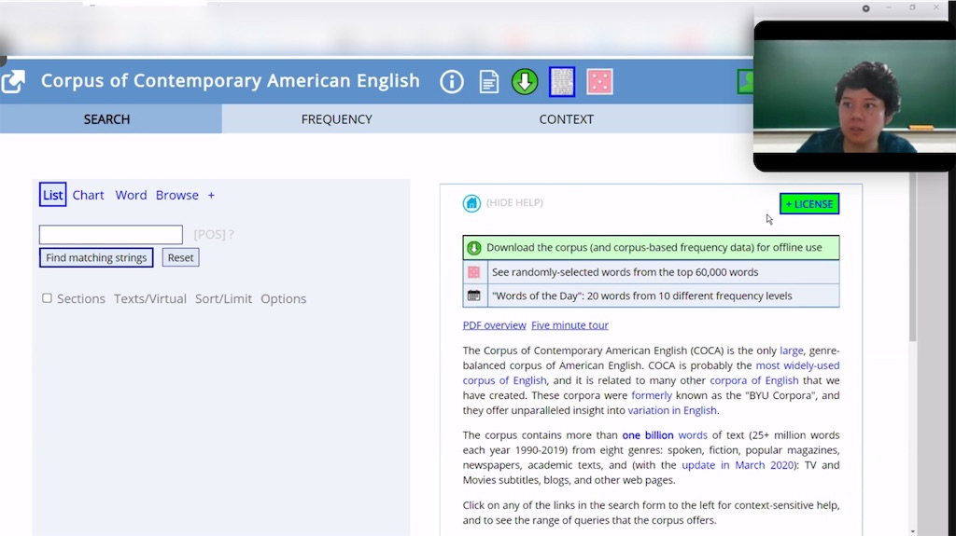Expand the Sort/Limit options
The image size is (956, 536).
223,298
